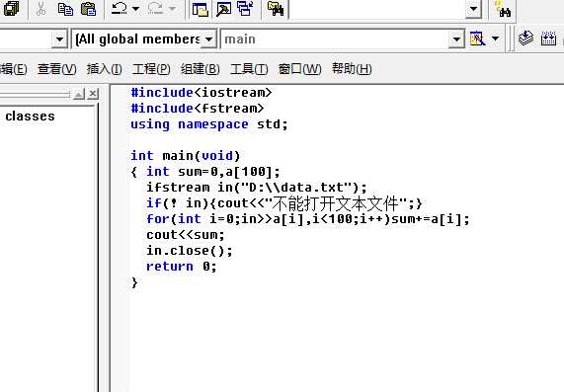The width and height of the screenshot is (564, 392).
Task: Click the if(! in) cout line
Action: click(284, 203)
